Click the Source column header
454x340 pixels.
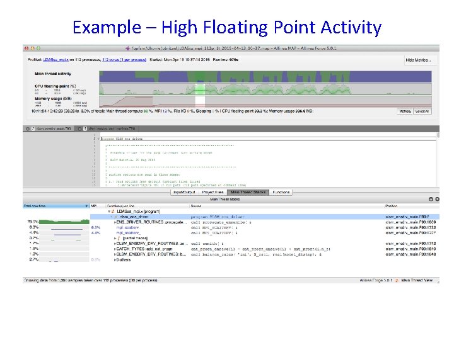[x=287, y=206]
